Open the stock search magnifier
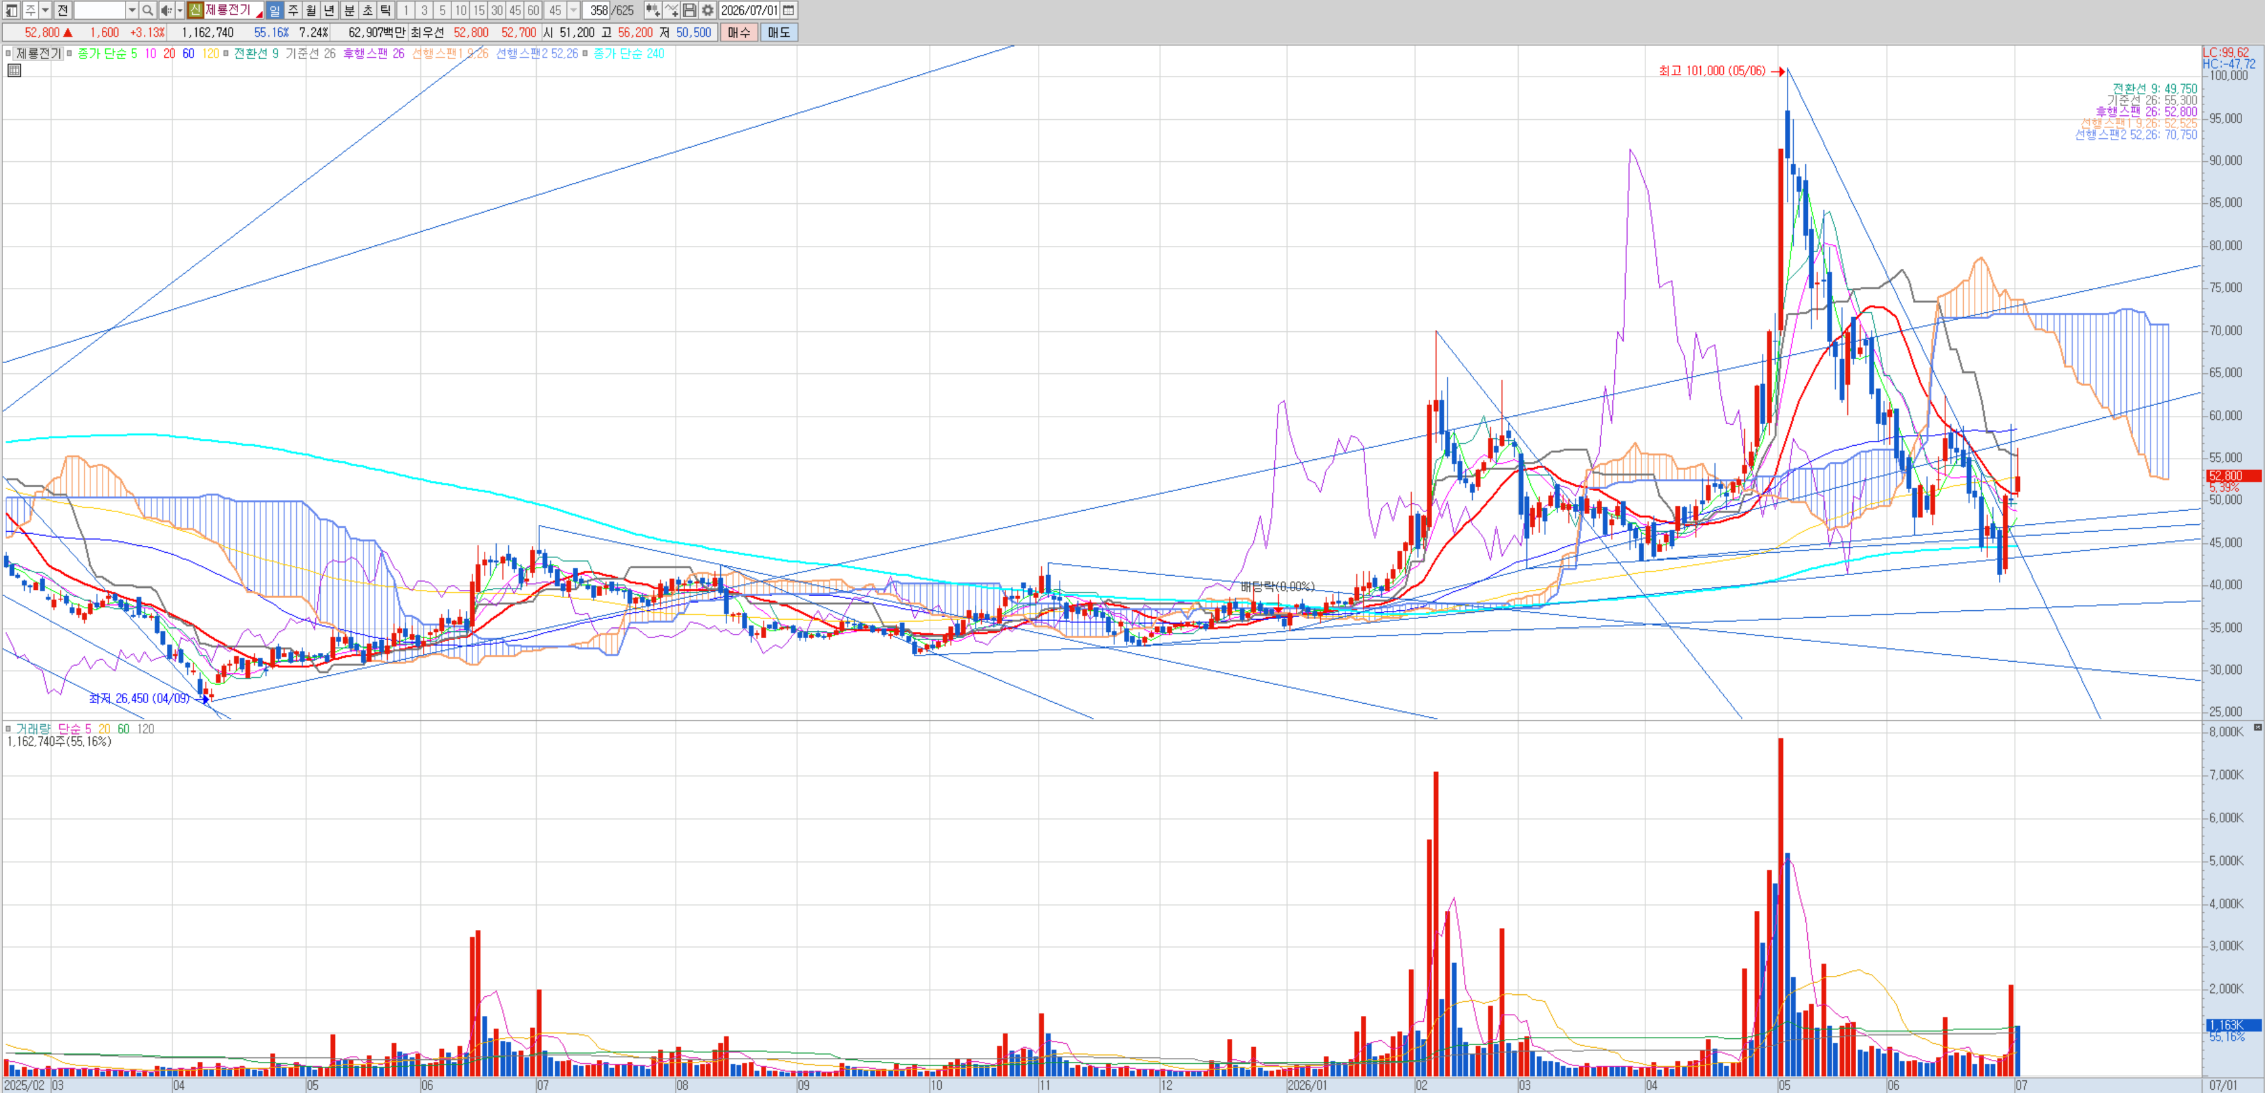The image size is (2265, 1093). (x=148, y=11)
